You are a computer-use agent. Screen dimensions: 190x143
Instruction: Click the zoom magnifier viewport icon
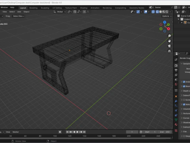[x=169, y=36]
